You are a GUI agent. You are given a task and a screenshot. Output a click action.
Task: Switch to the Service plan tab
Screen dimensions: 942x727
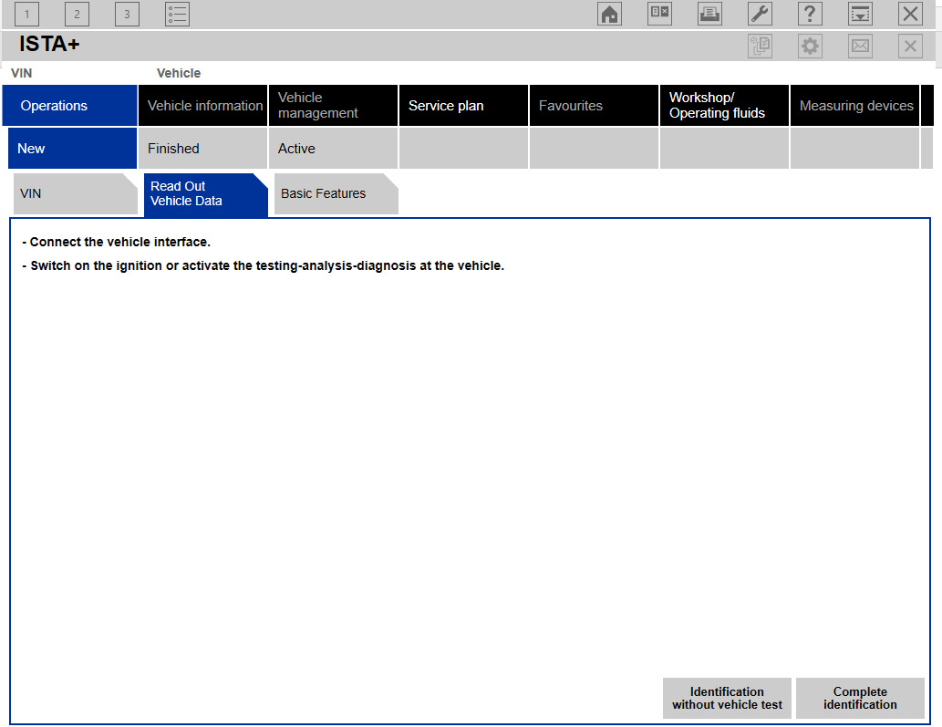[x=464, y=106]
